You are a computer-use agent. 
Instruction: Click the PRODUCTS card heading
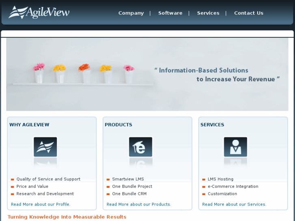coord(118,125)
